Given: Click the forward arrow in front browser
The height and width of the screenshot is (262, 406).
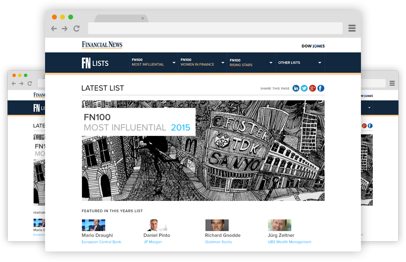Looking at the screenshot, I should (x=65, y=28).
